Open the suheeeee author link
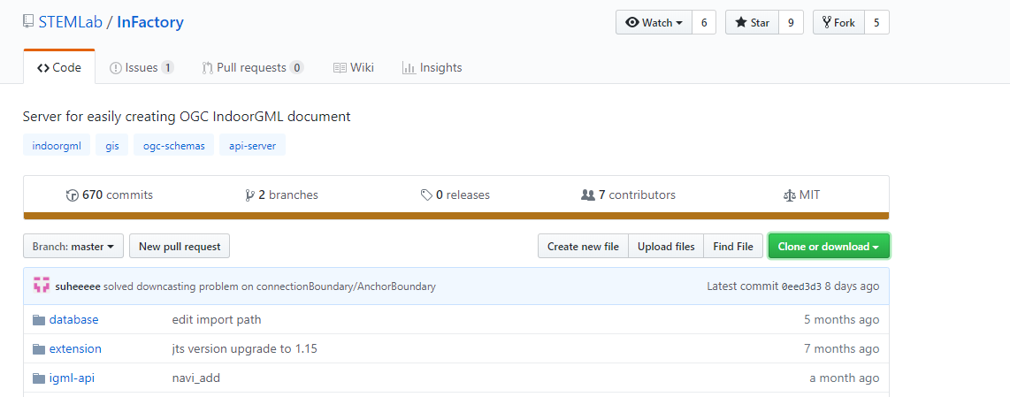1010x397 pixels. click(78, 286)
